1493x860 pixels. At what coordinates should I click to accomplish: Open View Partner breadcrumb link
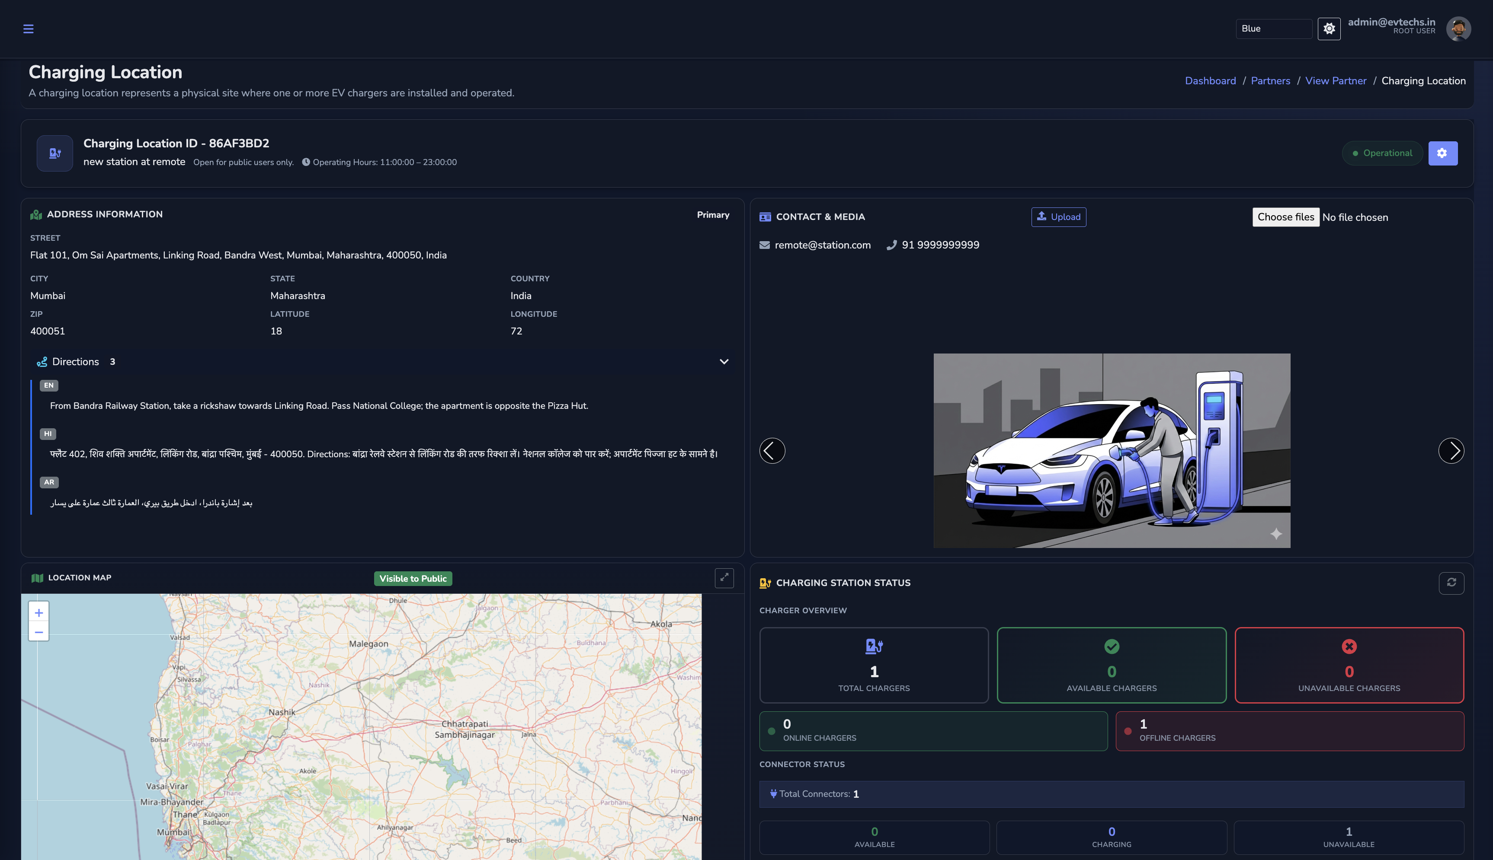(1335, 81)
